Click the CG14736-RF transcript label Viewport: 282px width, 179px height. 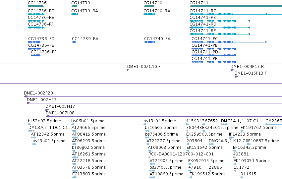(x=41, y=24)
